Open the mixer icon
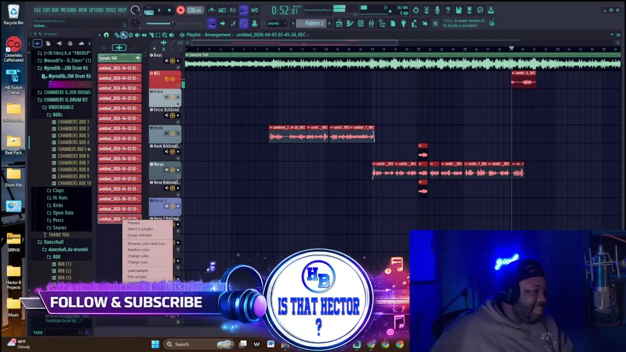Viewport: 626px width, 352px height. point(371,23)
